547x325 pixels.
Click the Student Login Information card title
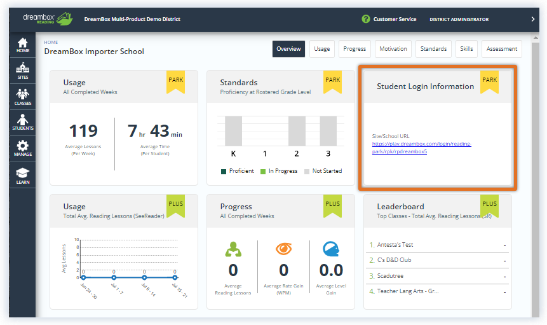pyautogui.click(x=425, y=86)
